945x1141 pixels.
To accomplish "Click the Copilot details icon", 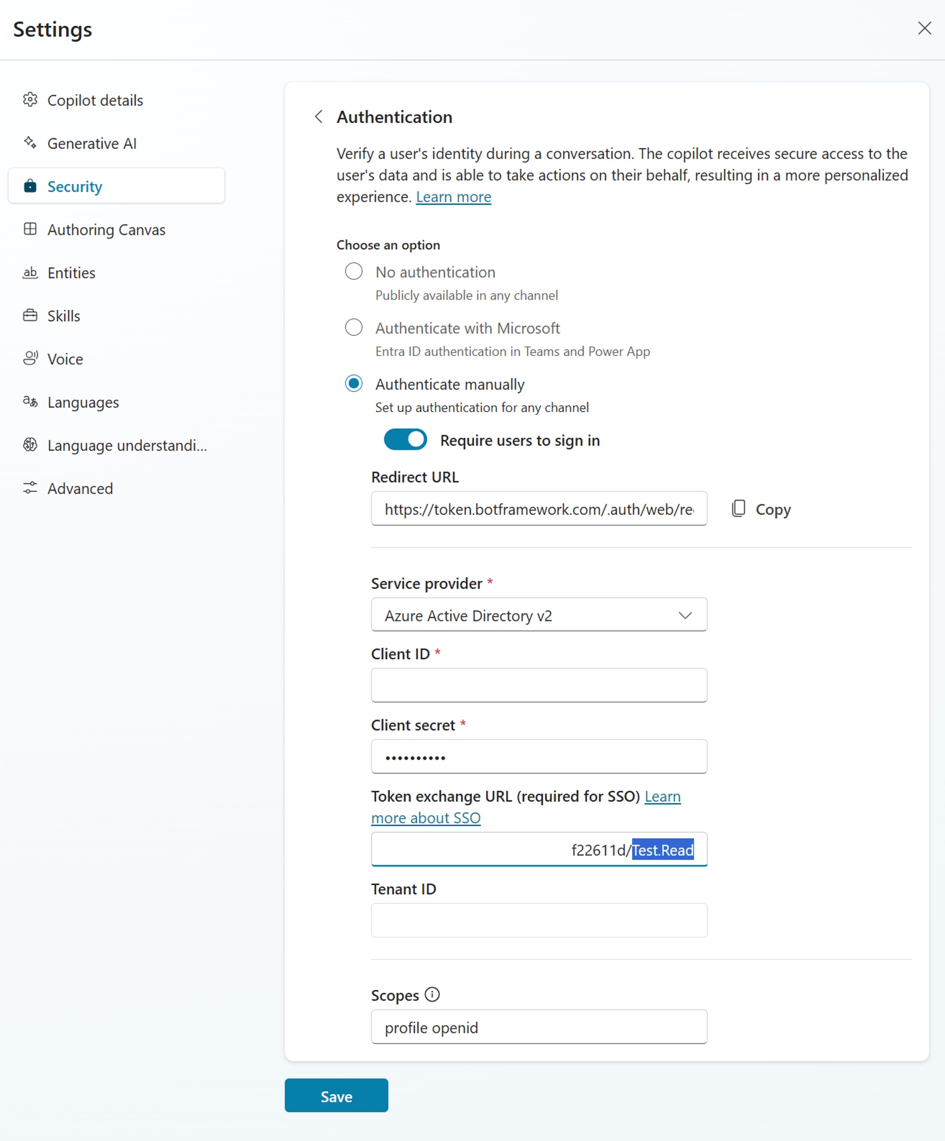I will click(x=29, y=100).
